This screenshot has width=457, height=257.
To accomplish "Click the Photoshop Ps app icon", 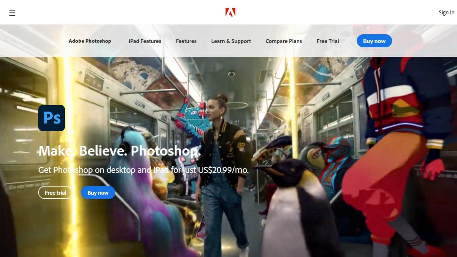I will tap(52, 118).
